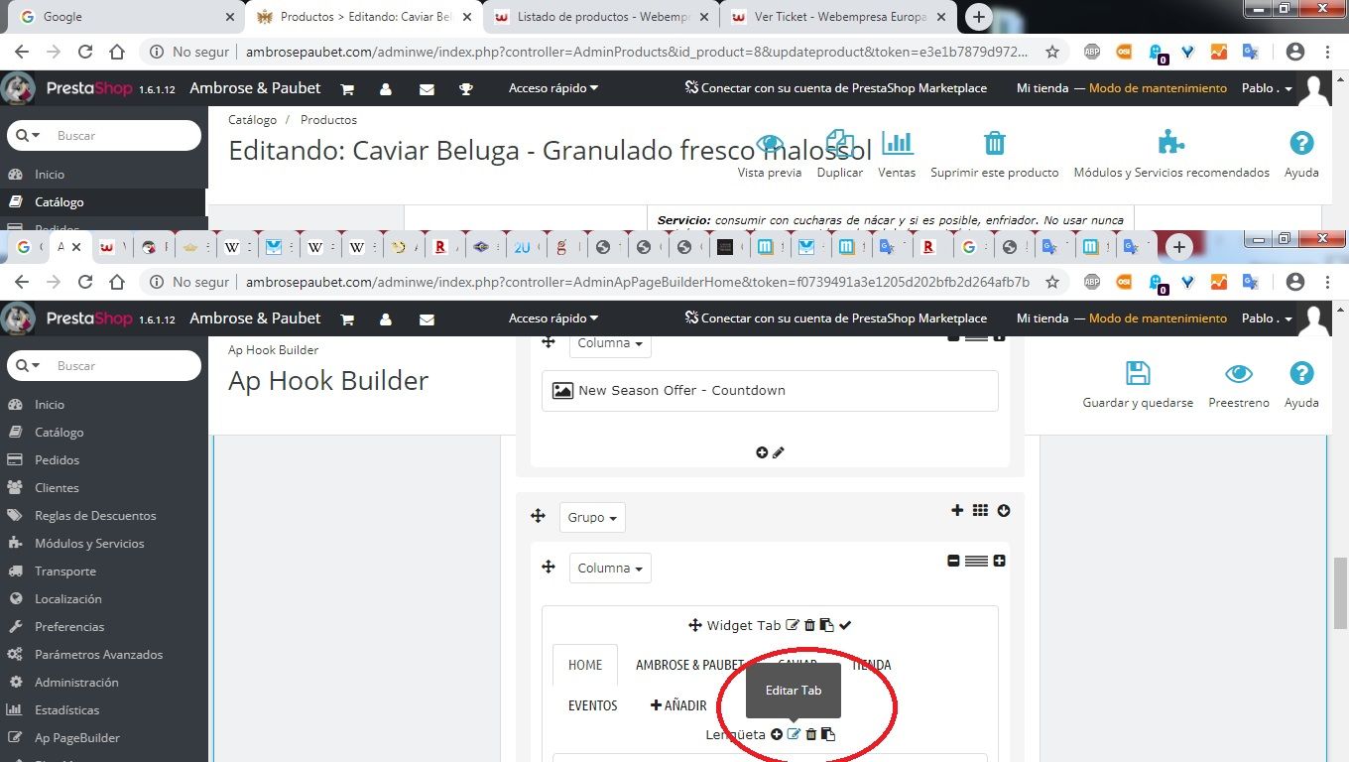Click the check icon next to Widget Tab
Image resolution: width=1349 pixels, height=762 pixels.
tap(845, 625)
